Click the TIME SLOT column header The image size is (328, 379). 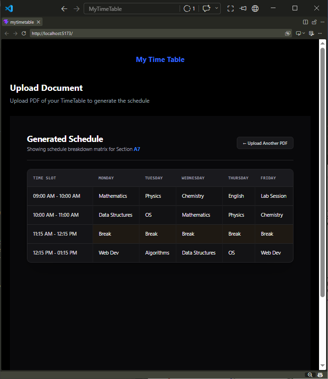click(x=44, y=178)
